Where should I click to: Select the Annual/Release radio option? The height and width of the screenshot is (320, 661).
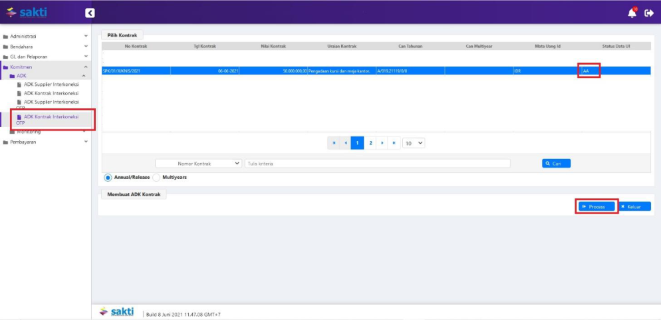click(108, 178)
